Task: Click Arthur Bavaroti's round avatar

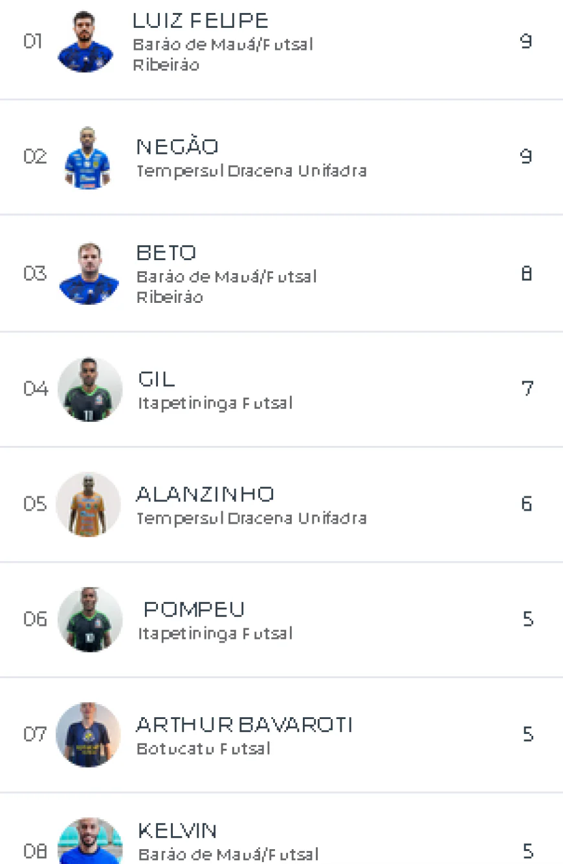Action: (x=88, y=735)
